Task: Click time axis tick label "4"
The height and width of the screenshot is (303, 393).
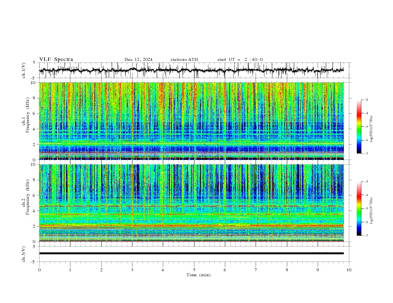Action: [x=163, y=270]
